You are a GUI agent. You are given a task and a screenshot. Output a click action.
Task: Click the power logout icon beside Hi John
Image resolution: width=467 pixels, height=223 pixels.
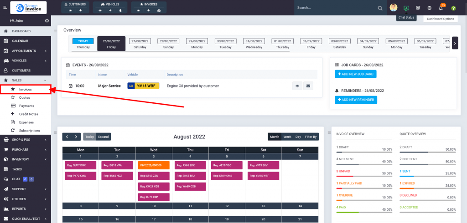coord(47,21)
